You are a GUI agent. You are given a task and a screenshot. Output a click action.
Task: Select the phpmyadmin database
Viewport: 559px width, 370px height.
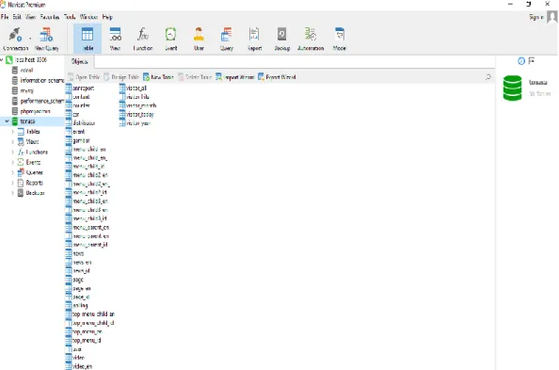coord(31,111)
